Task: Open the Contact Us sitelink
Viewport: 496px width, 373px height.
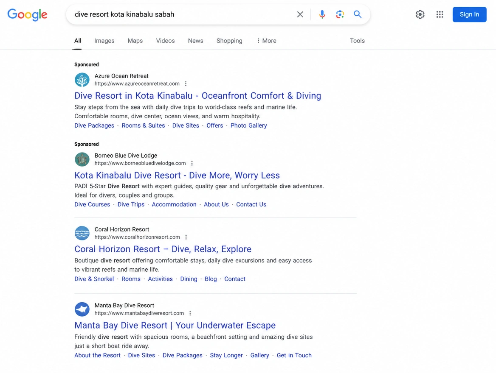Action: point(251,205)
